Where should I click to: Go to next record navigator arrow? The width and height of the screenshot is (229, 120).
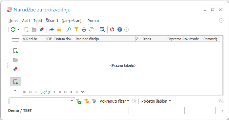coord(55,92)
